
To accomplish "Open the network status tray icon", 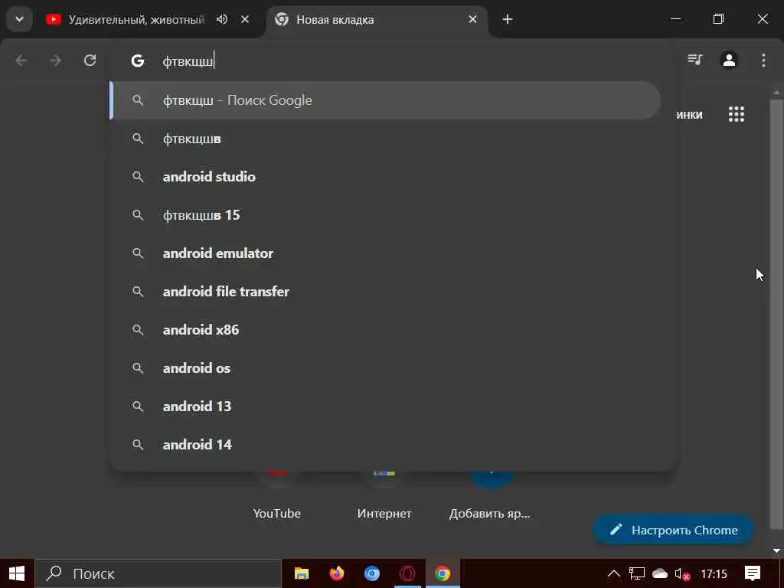I will coord(636,573).
